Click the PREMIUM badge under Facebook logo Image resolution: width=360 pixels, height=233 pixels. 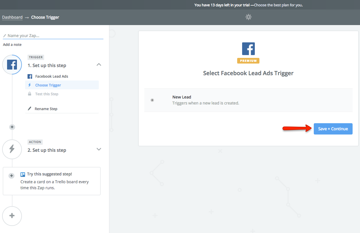(x=248, y=61)
